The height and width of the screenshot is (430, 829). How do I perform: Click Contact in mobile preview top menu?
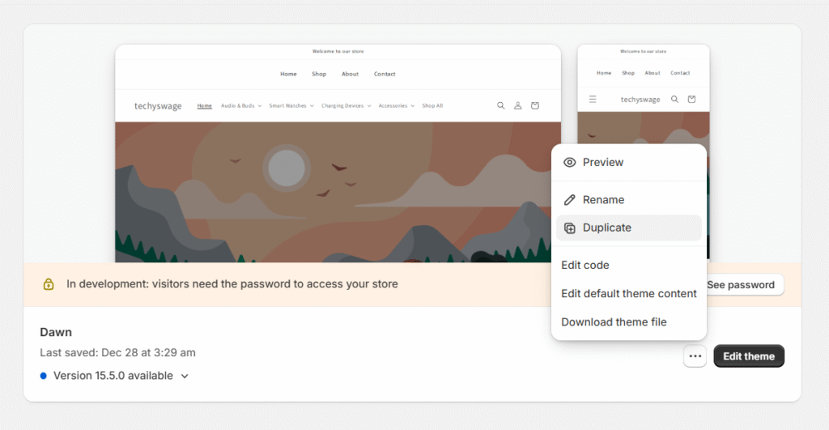pos(680,73)
